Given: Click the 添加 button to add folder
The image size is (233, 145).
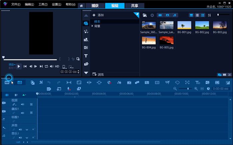Looking at the screenshot, I should pyautogui.click(x=98, y=15).
